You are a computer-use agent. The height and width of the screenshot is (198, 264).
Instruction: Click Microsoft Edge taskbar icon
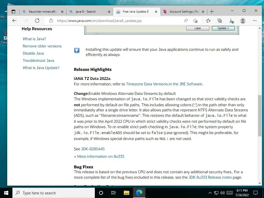139,193
